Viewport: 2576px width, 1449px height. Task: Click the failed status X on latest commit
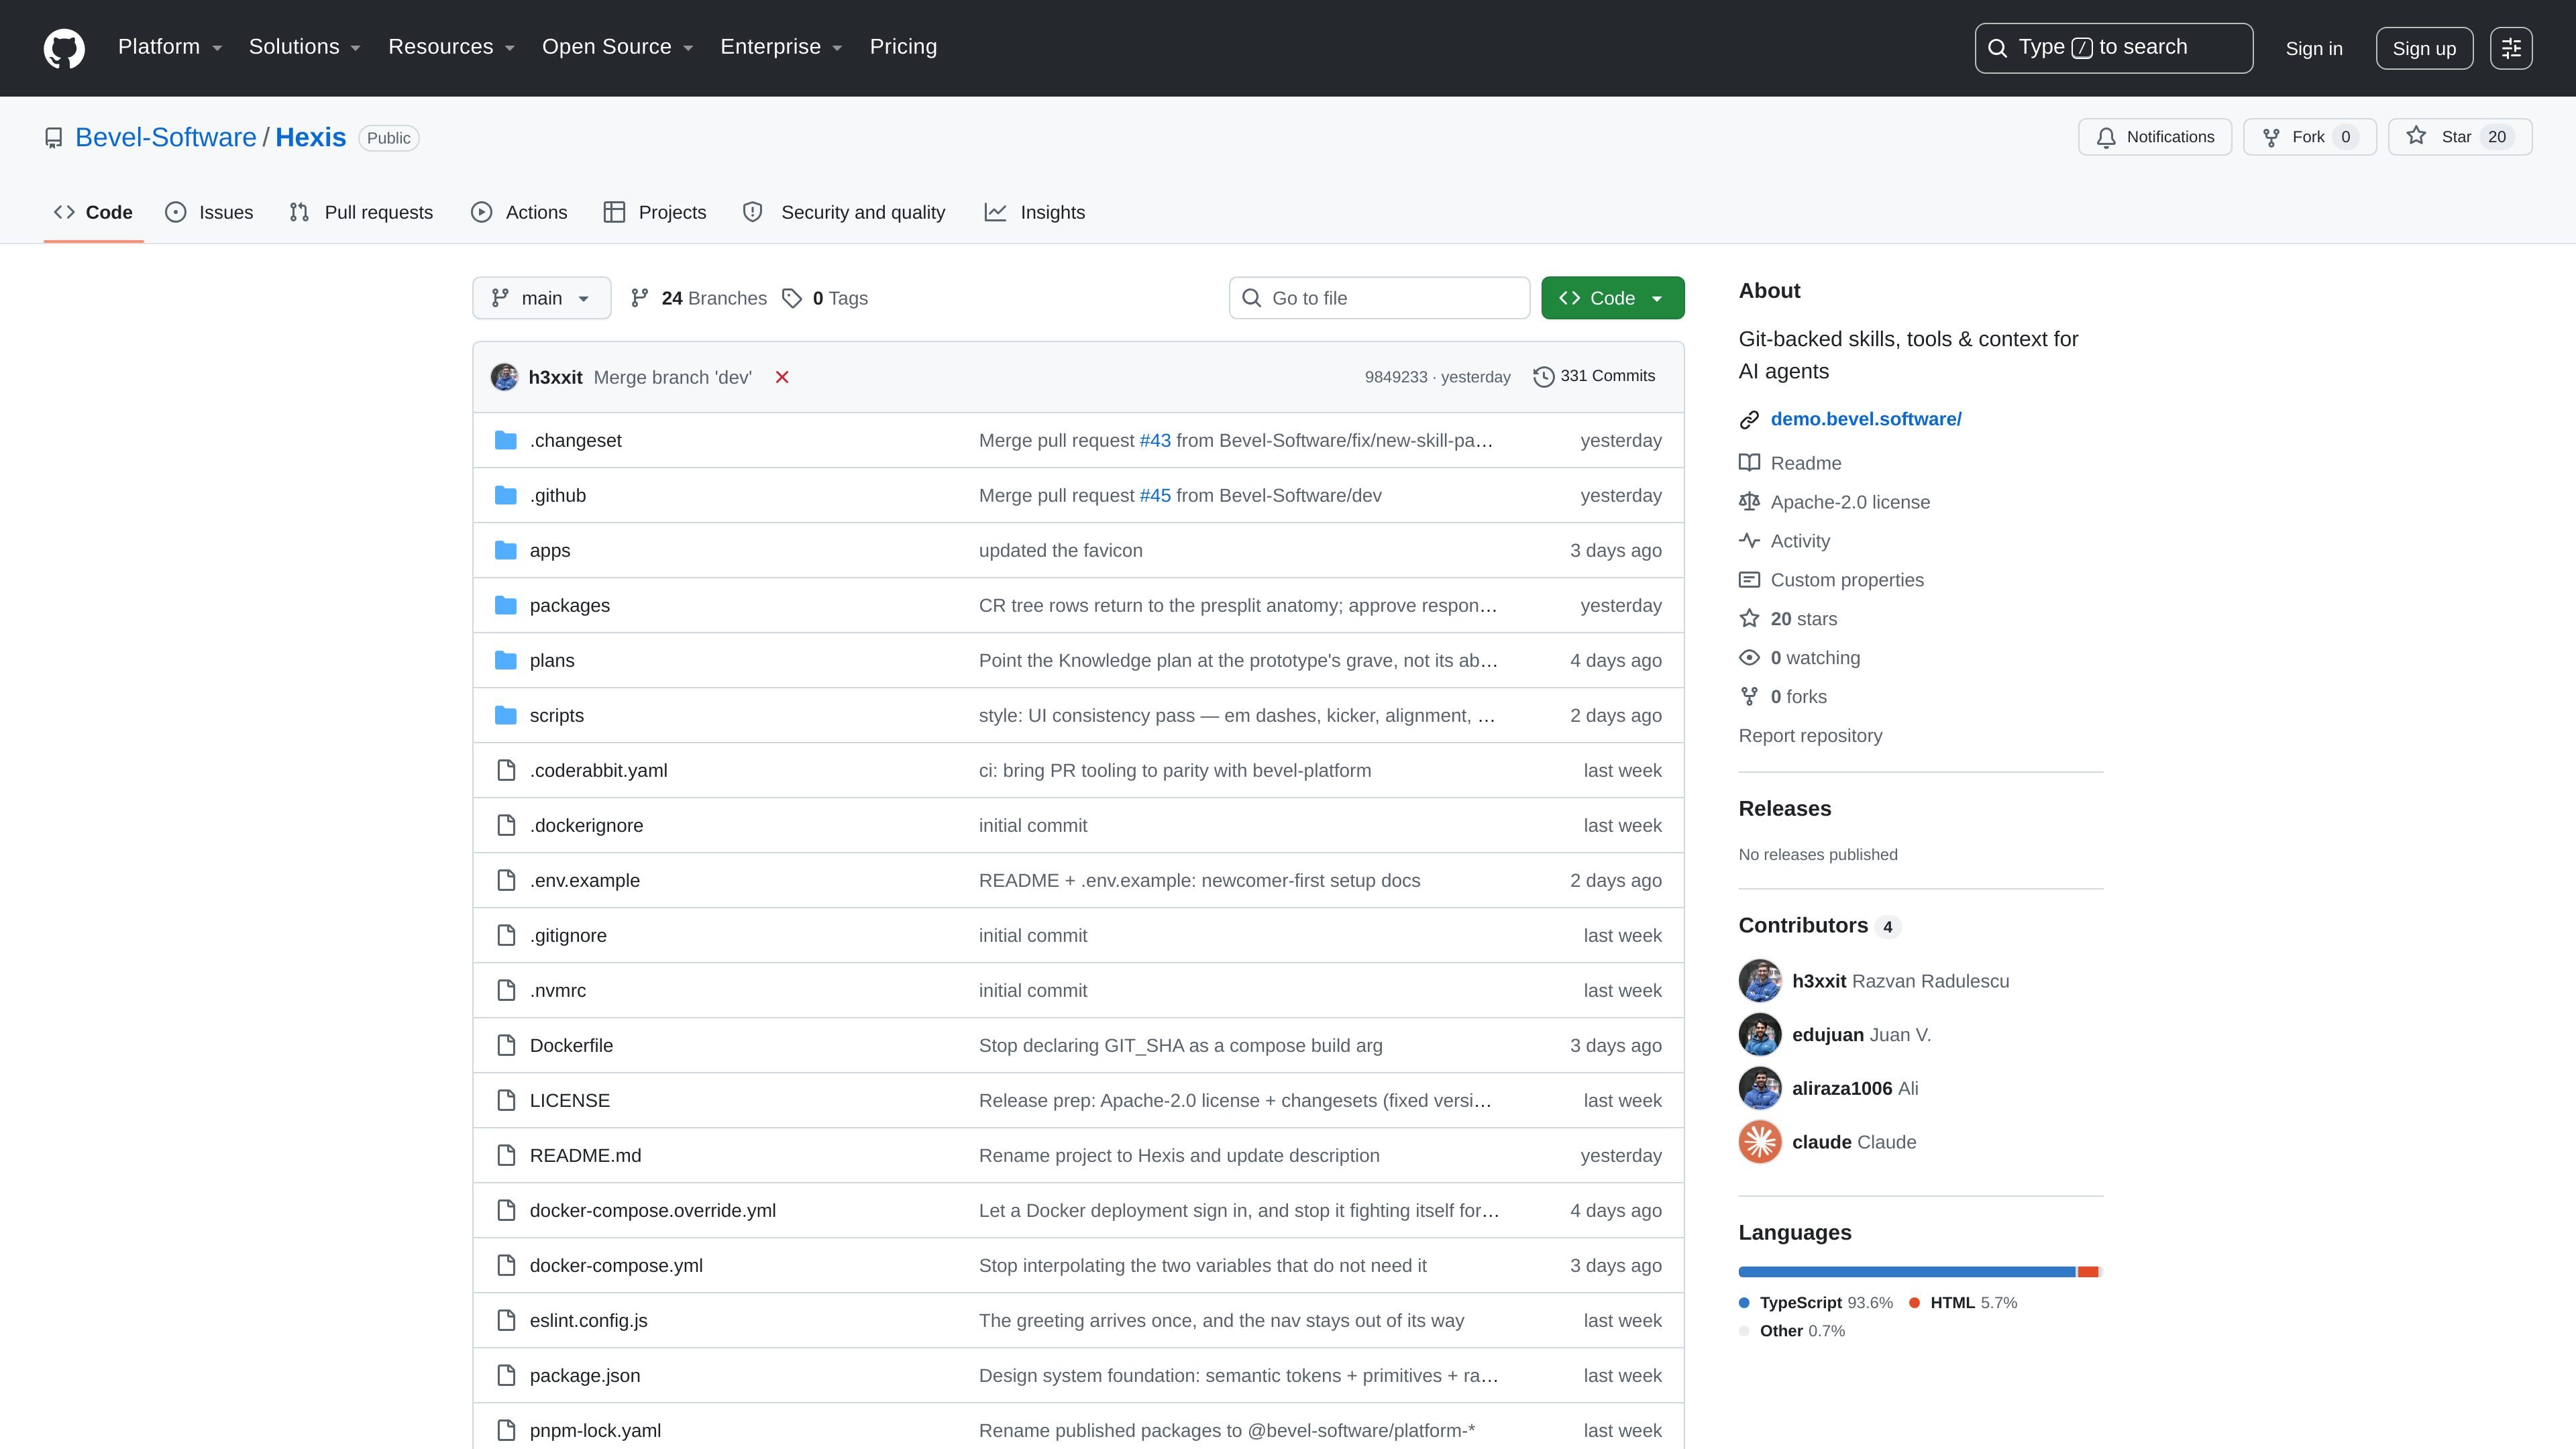point(782,377)
